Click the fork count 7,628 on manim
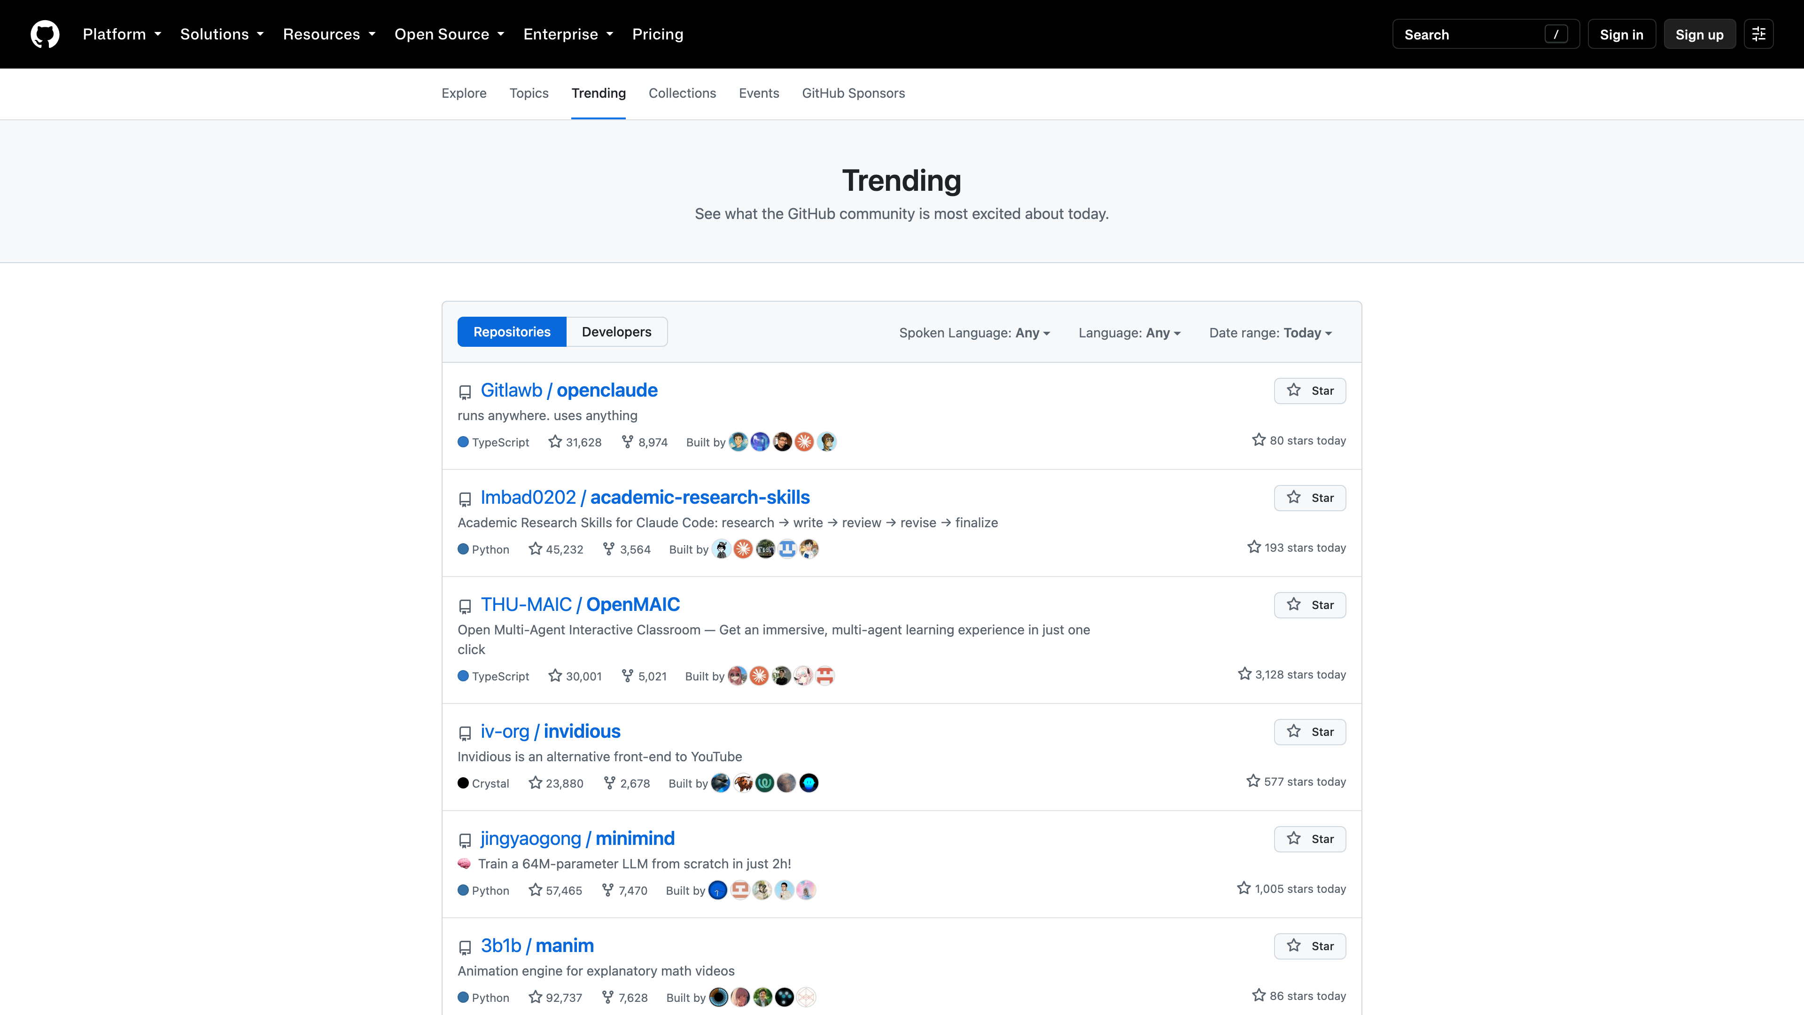Viewport: 1804px width, 1015px height. coord(625,998)
